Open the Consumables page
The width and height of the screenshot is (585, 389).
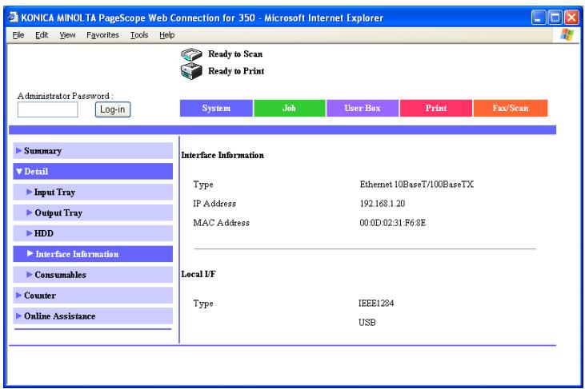point(93,275)
